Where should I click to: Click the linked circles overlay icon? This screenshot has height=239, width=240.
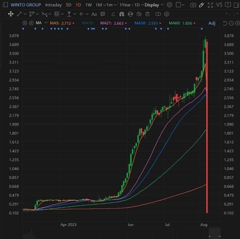pyautogui.click(x=158, y=14)
